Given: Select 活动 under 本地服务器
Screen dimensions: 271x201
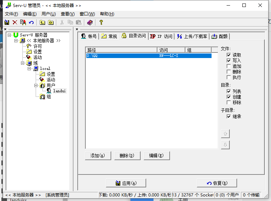Looking at the screenshot, I should pos(37,57).
